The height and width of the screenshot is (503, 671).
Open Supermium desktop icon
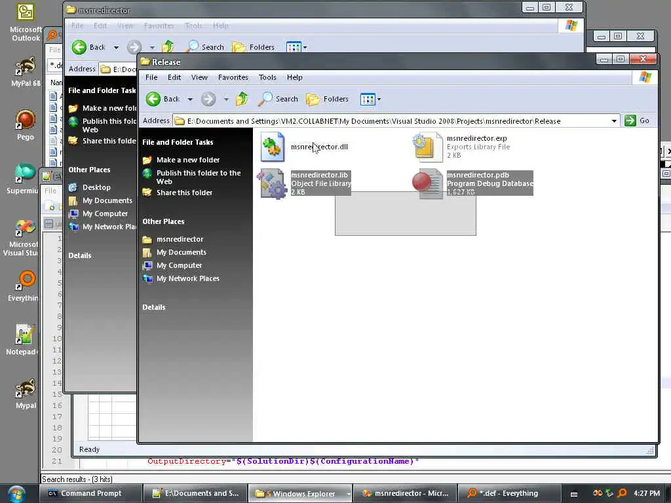click(x=24, y=179)
